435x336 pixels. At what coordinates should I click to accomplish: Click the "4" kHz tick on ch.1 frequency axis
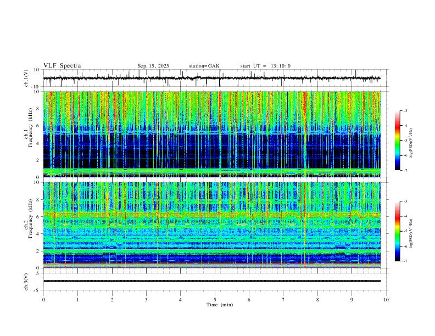click(x=38, y=143)
